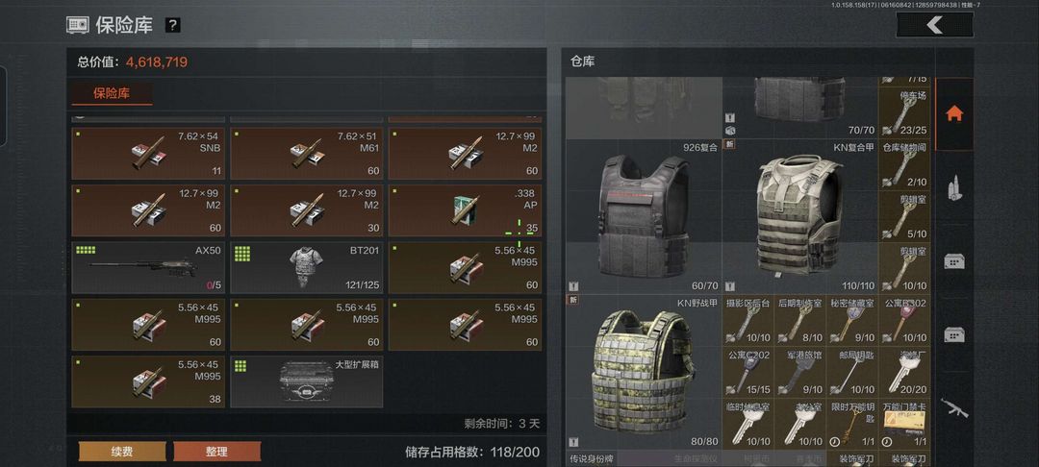The image size is (1039, 467).
Task: Select the BT201 armor item
Action: pos(306,267)
